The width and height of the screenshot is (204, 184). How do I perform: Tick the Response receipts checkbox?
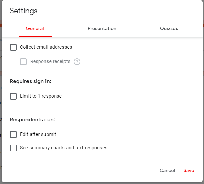coord(23,62)
